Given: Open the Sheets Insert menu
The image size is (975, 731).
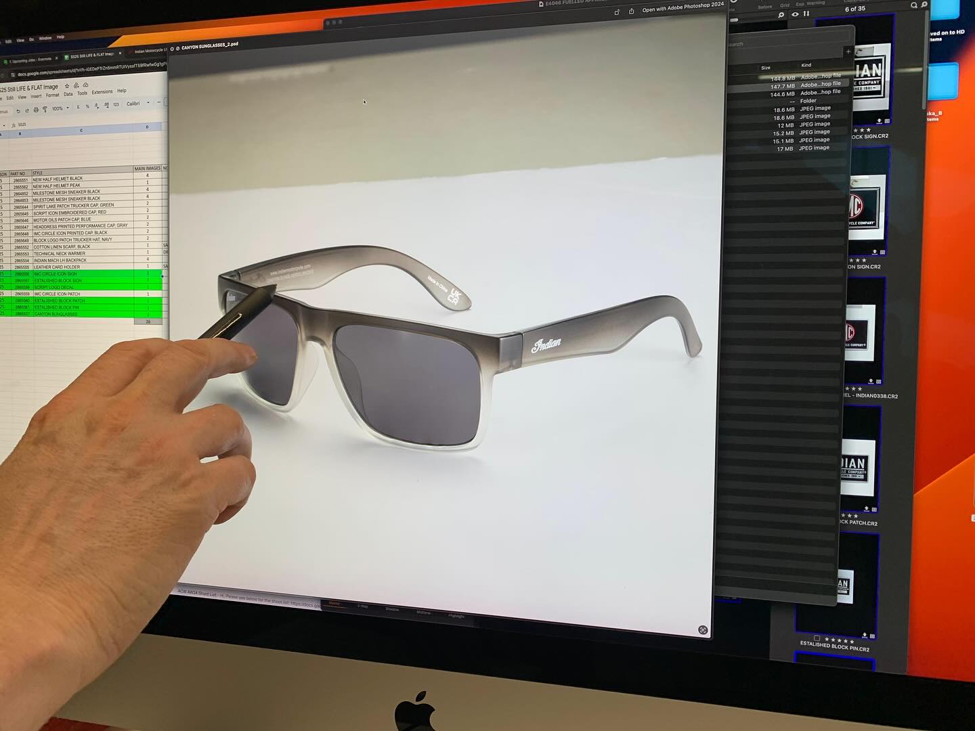Looking at the screenshot, I should pos(36,96).
